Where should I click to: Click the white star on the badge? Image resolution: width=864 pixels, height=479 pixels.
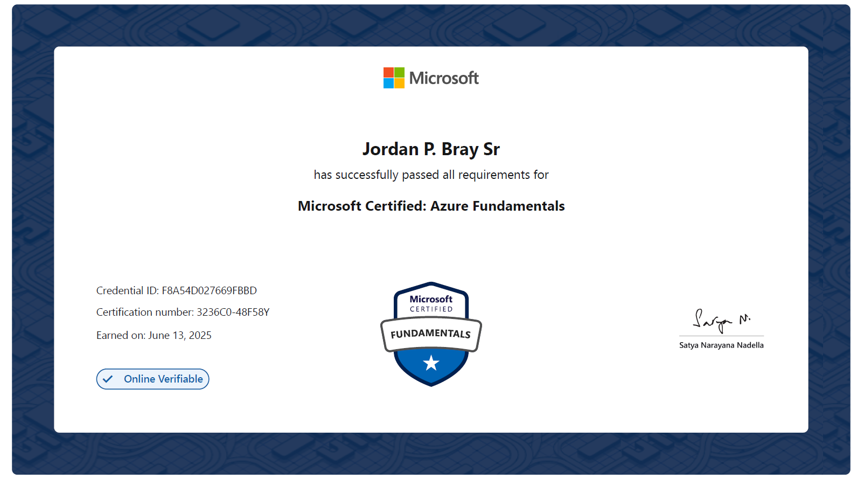(431, 363)
